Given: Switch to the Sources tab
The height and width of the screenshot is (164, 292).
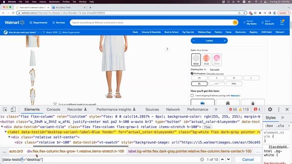Looking at the screenshot, I should click(152, 109).
